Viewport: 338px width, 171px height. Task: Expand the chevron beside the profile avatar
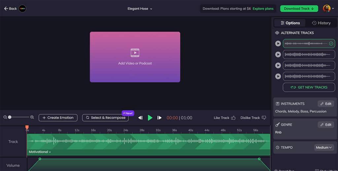click(333, 9)
